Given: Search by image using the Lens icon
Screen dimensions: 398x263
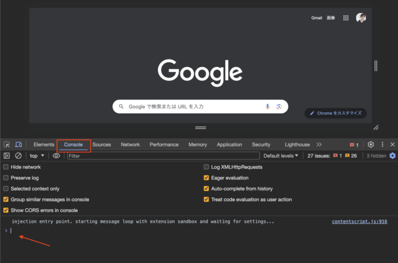Looking at the screenshot, I should point(279,107).
